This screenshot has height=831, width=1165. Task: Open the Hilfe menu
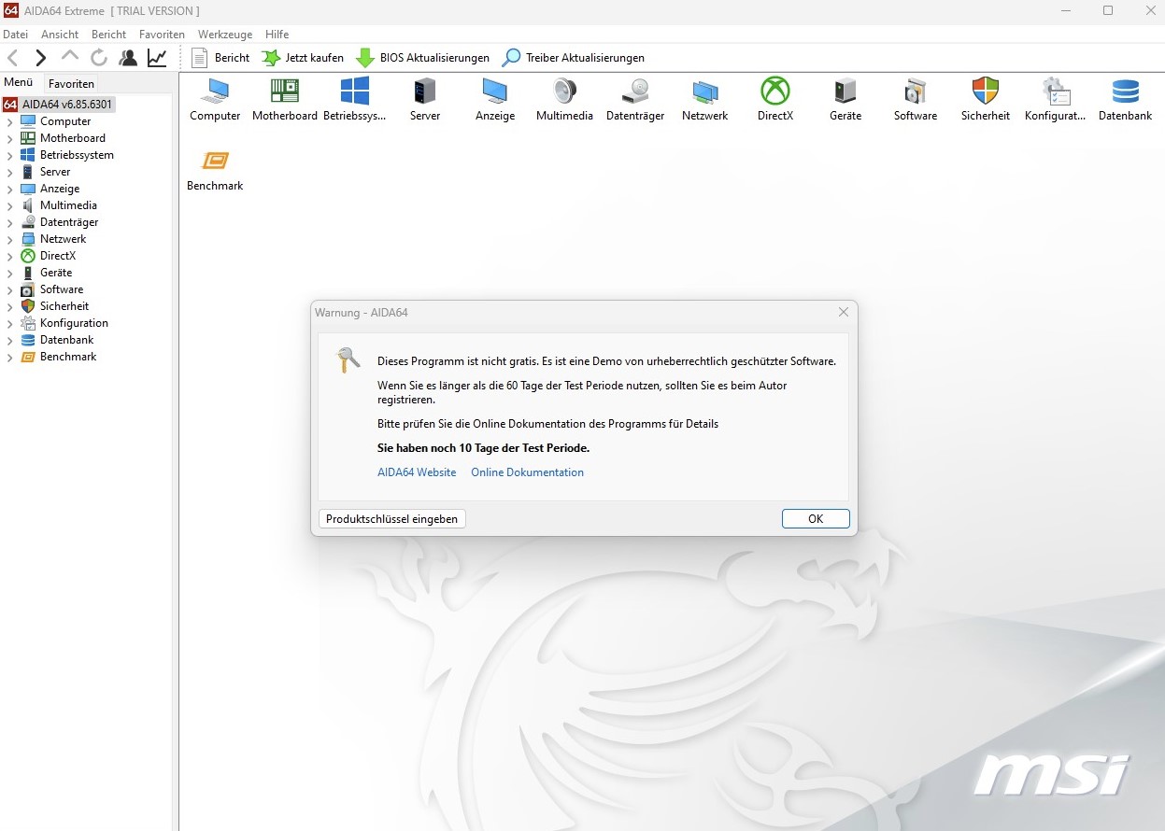(x=277, y=35)
